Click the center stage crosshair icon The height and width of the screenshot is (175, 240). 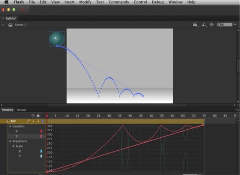click(x=212, y=25)
